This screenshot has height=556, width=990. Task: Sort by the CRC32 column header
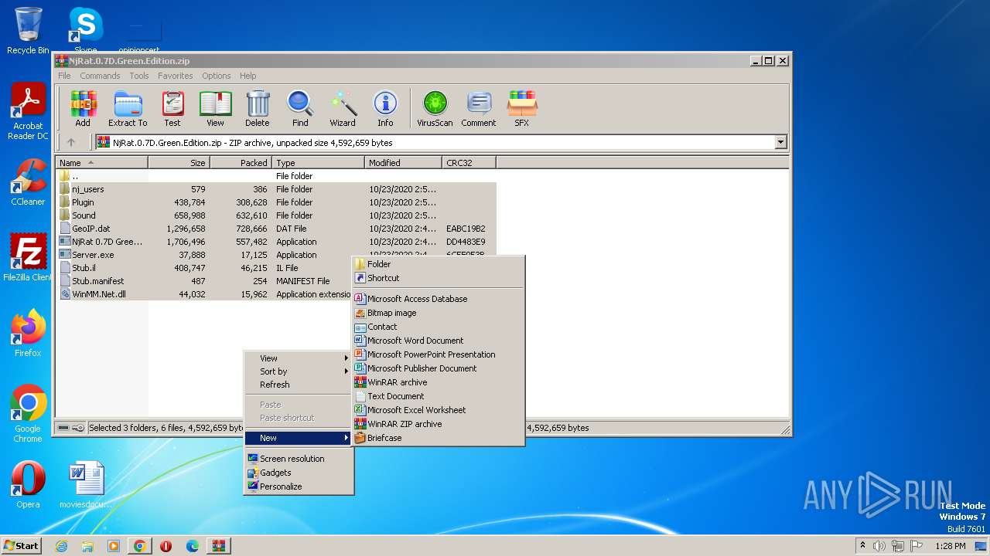tap(469, 163)
